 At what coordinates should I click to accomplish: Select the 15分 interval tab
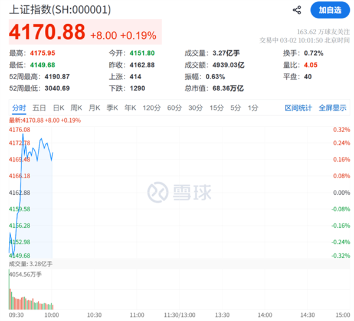(x=217, y=108)
